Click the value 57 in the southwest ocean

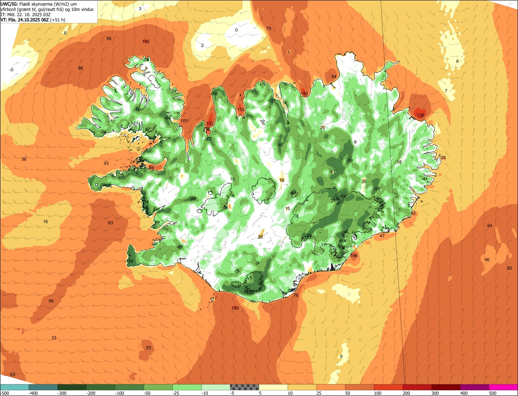[x=149, y=348]
